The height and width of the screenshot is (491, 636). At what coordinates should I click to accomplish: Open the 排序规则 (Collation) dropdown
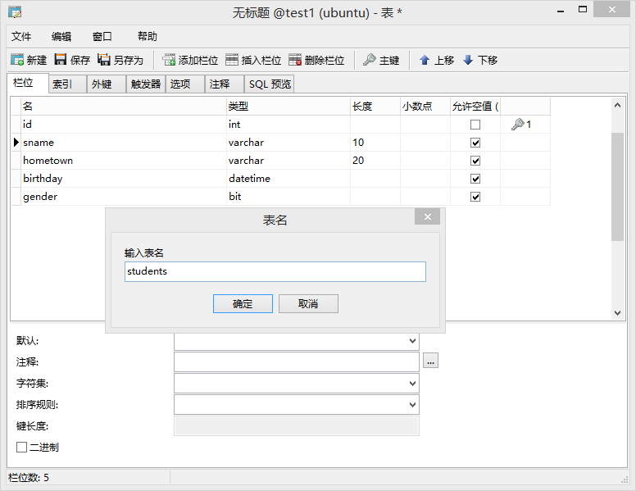(411, 405)
